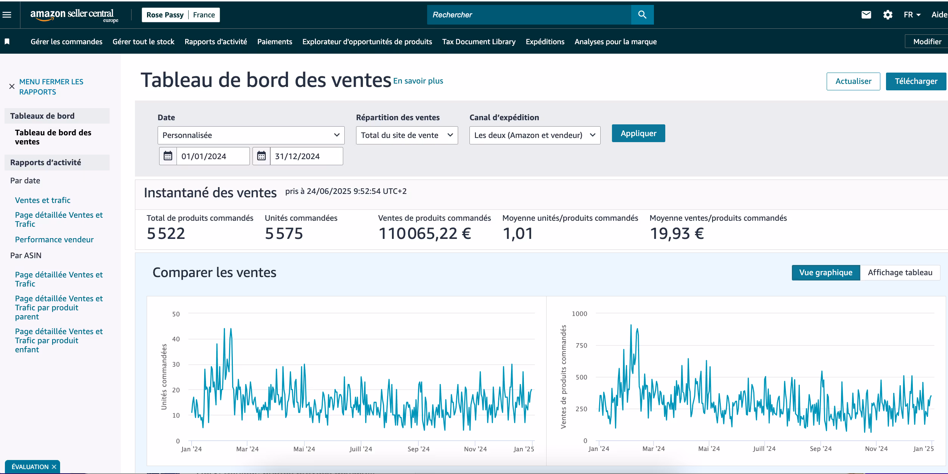Open the hamburger main menu
Screen dimensions: 948x474
click(x=7, y=15)
